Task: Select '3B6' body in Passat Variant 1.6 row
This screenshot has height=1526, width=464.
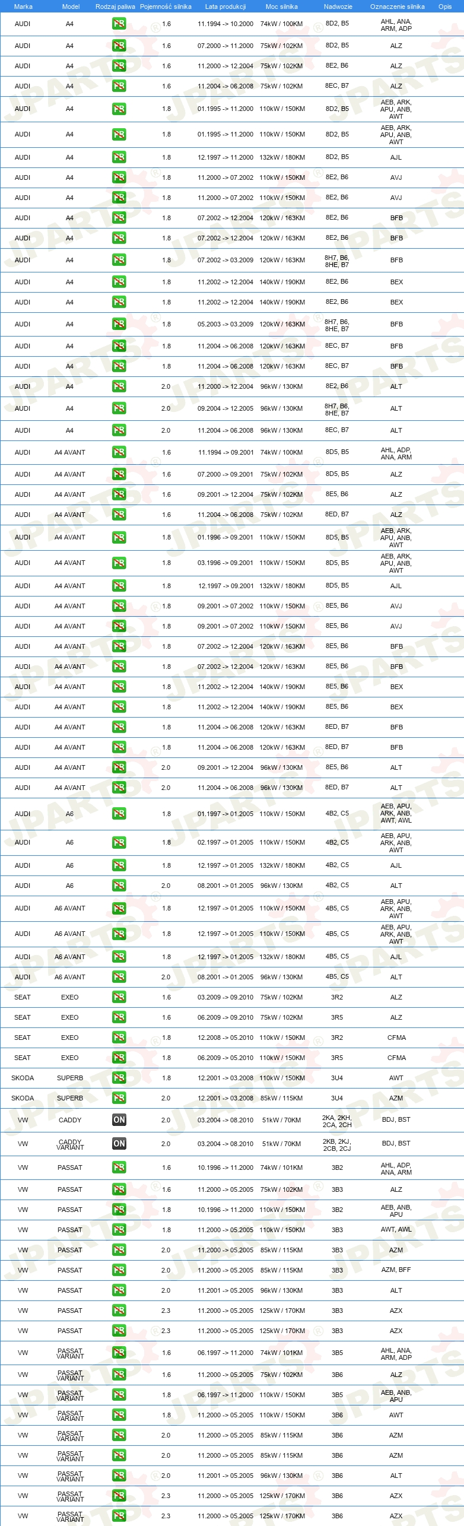Action: tap(337, 1375)
